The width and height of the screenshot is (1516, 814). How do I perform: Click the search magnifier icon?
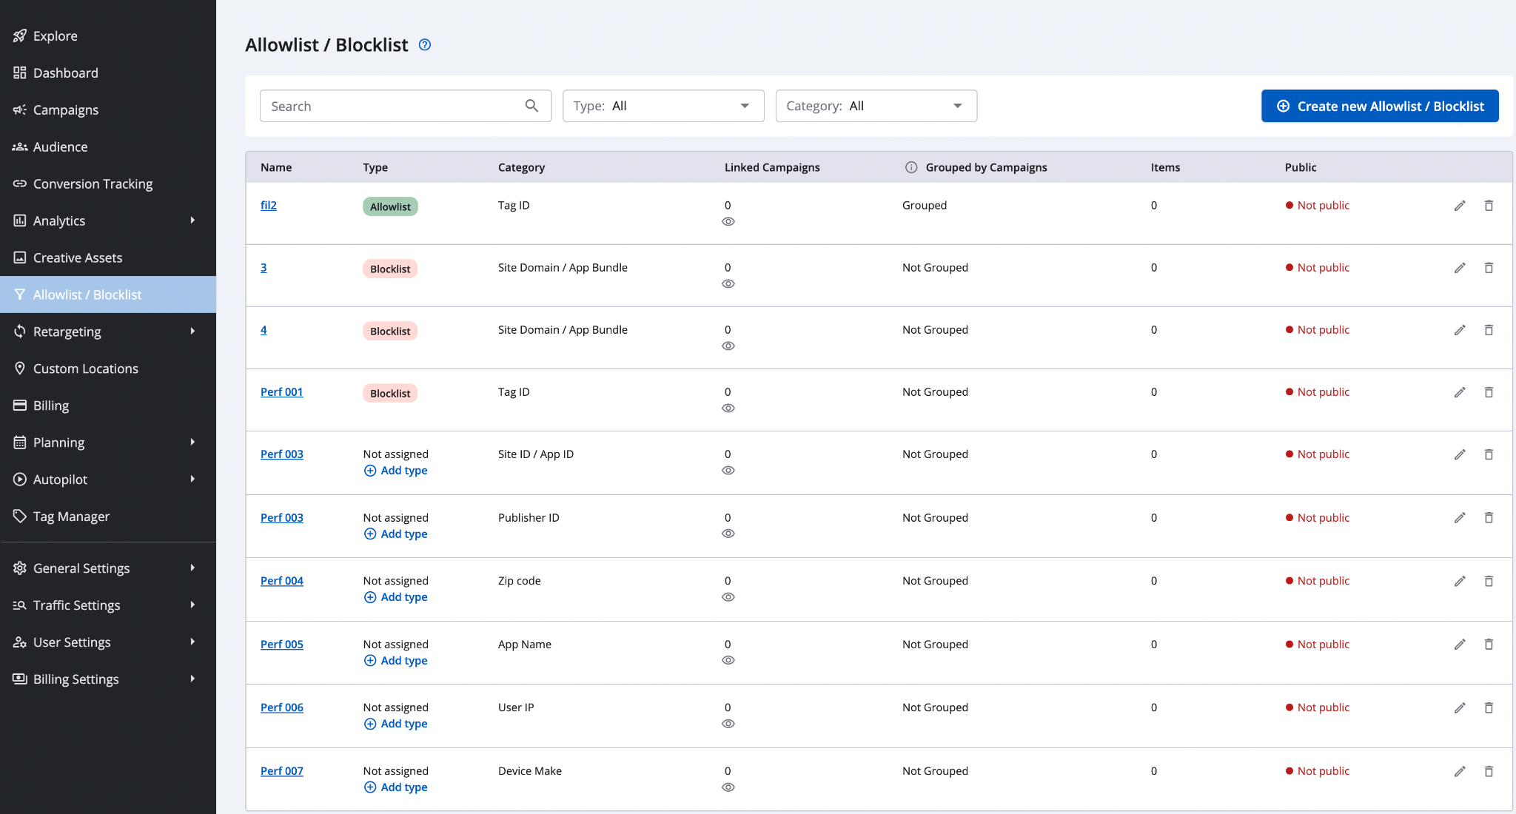coord(531,106)
